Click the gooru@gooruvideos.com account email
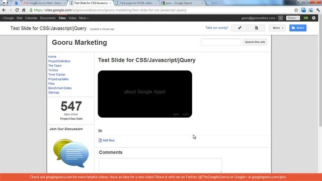Image resolution: width=322 pixels, height=181 pixels. (x=258, y=18)
